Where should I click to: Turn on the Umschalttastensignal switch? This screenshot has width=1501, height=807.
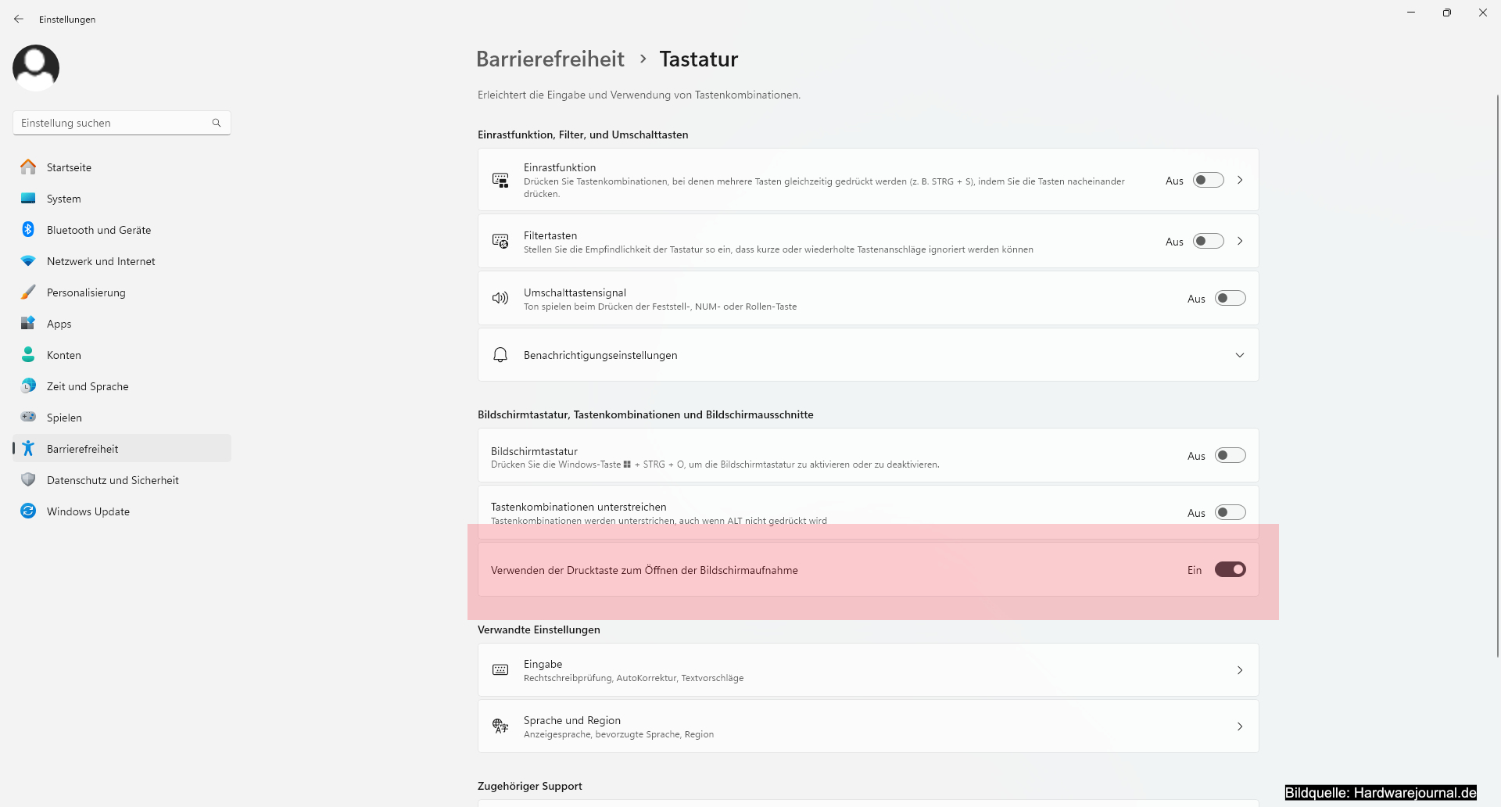1231,298
